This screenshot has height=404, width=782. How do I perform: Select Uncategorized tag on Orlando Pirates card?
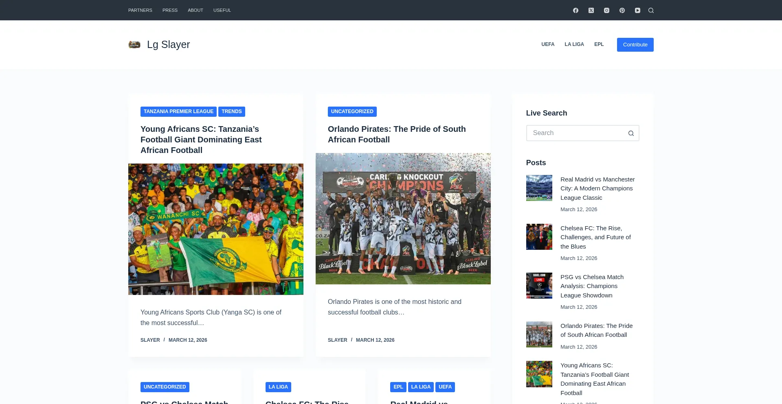352,111
